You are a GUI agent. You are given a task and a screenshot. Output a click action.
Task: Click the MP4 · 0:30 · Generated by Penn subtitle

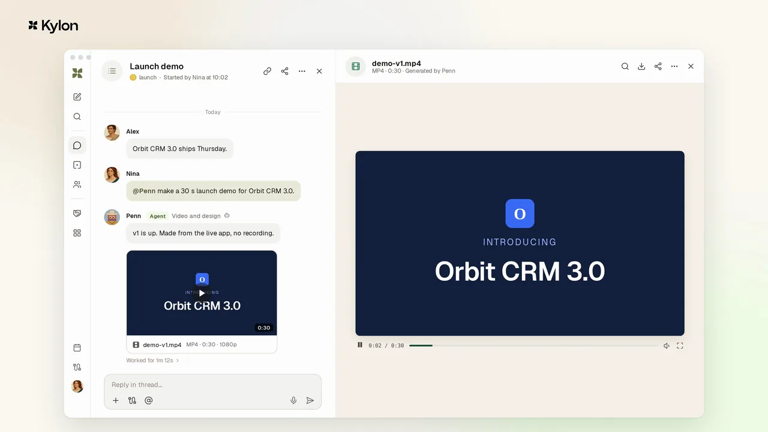click(413, 71)
